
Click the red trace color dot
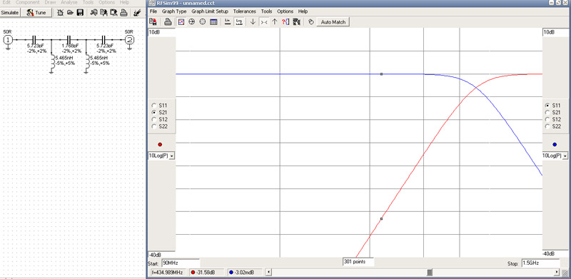(160, 145)
